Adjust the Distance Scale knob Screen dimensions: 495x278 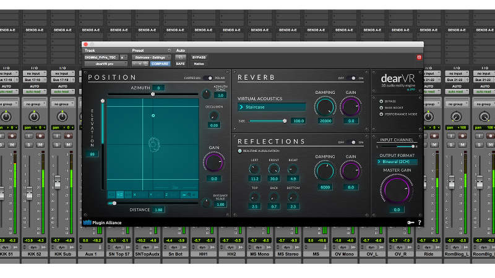(x=206, y=203)
